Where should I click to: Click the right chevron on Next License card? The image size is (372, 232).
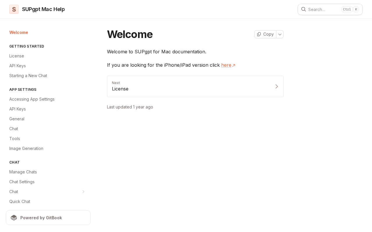click(x=276, y=86)
